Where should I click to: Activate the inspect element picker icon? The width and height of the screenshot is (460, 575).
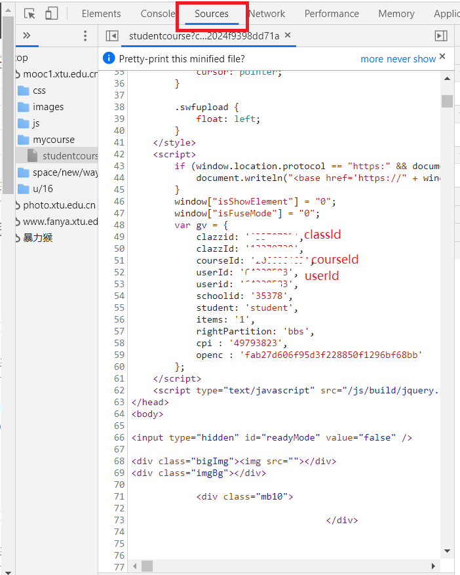29,14
